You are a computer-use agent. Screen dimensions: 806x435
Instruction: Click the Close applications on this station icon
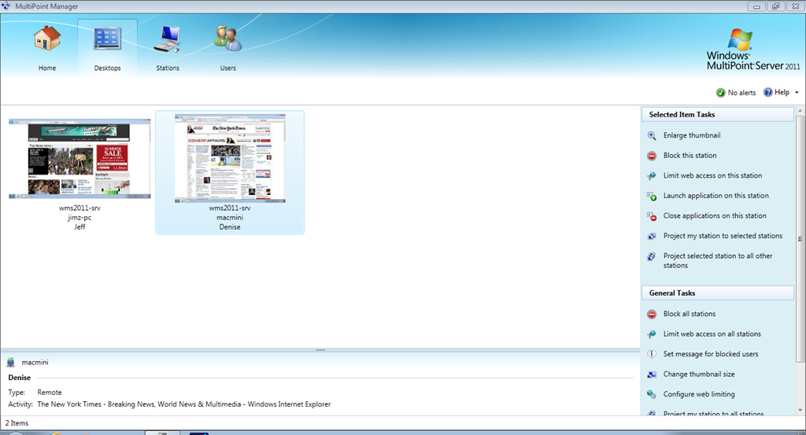652,216
